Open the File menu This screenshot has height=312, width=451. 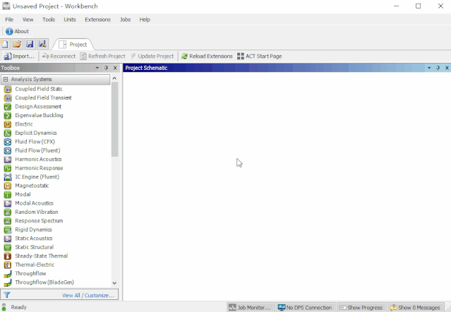9,20
